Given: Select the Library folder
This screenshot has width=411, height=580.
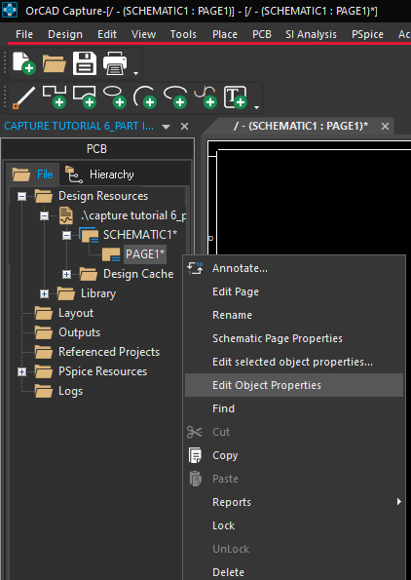Looking at the screenshot, I should 98,293.
